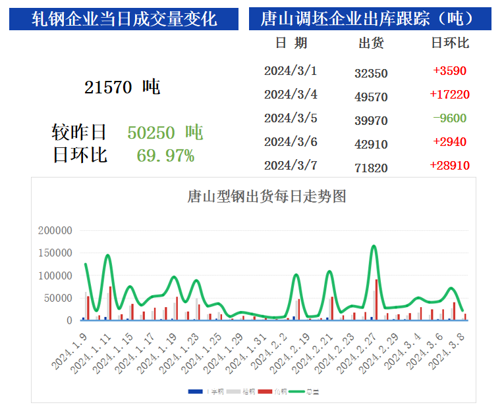Image resolution: width=504 pixels, height=409 pixels.
Task: Click the 69.97% day-over-day percentage
Action: pyautogui.click(x=165, y=156)
